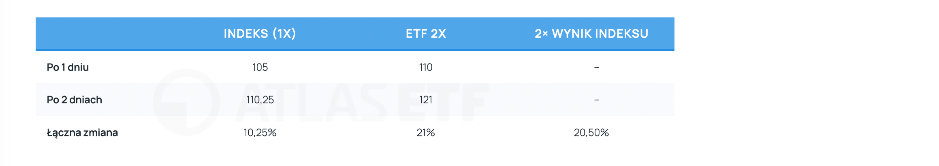Select the Łączna zmiana row label
Image resolution: width=939 pixels, height=166 pixels.
[82, 133]
